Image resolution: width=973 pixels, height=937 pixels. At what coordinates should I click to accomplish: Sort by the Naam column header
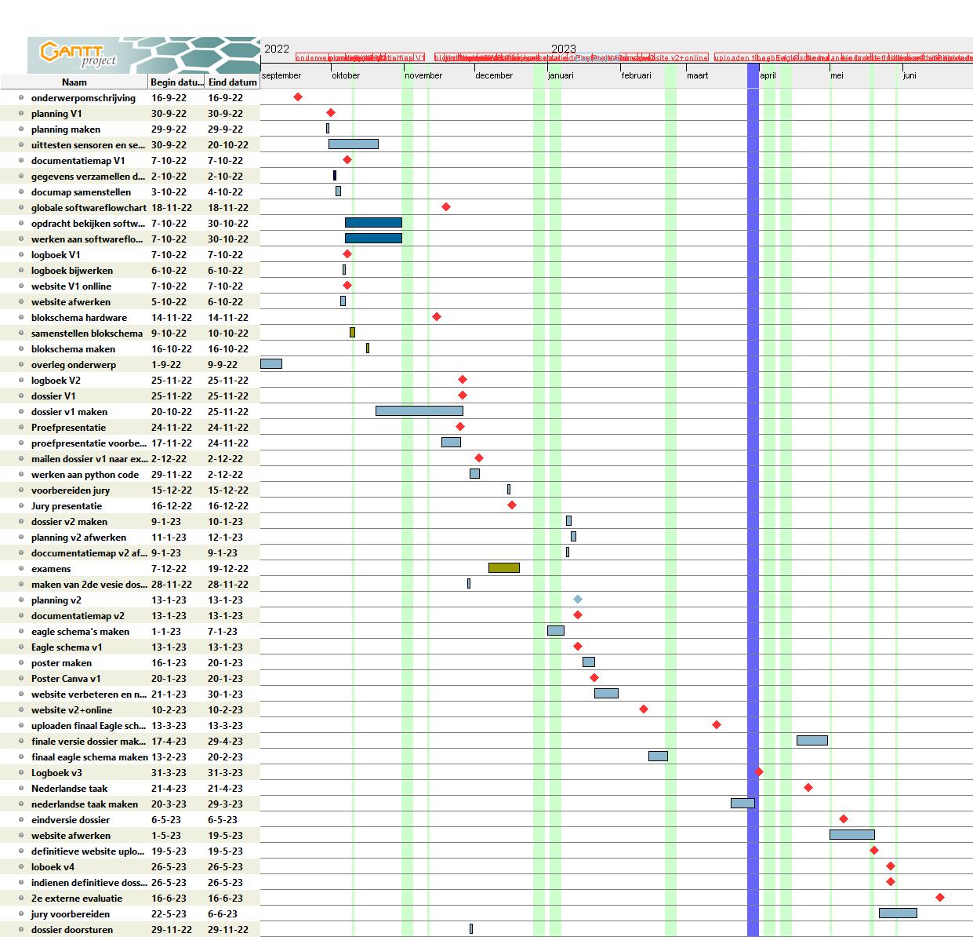74,82
